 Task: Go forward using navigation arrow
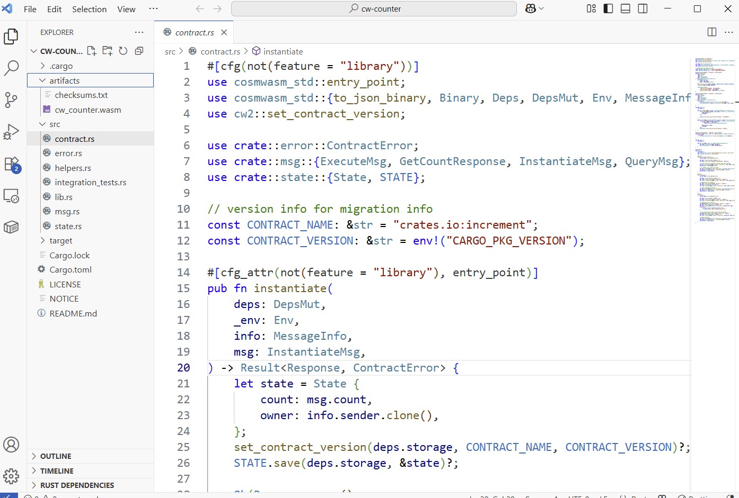tap(217, 9)
